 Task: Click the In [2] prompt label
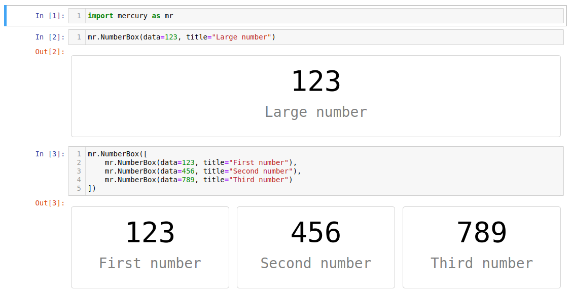coord(49,36)
